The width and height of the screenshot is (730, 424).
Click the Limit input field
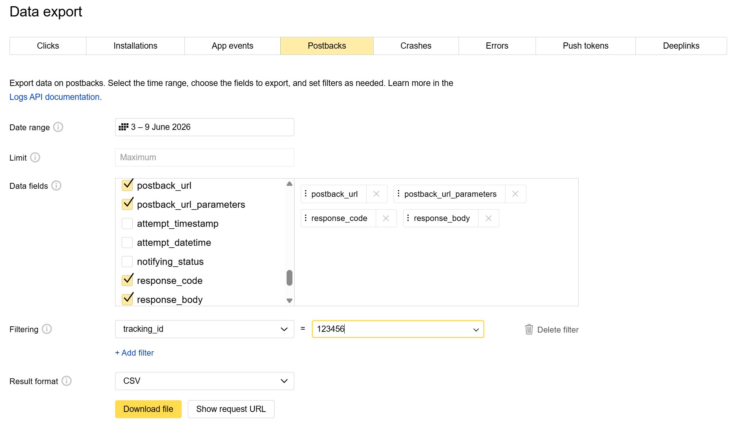[x=205, y=157]
